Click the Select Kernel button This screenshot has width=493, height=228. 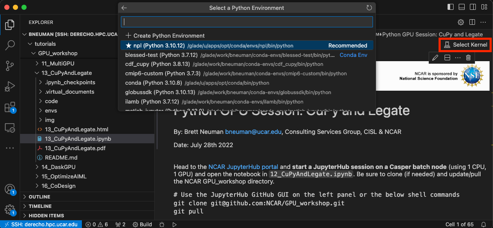point(466,44)
